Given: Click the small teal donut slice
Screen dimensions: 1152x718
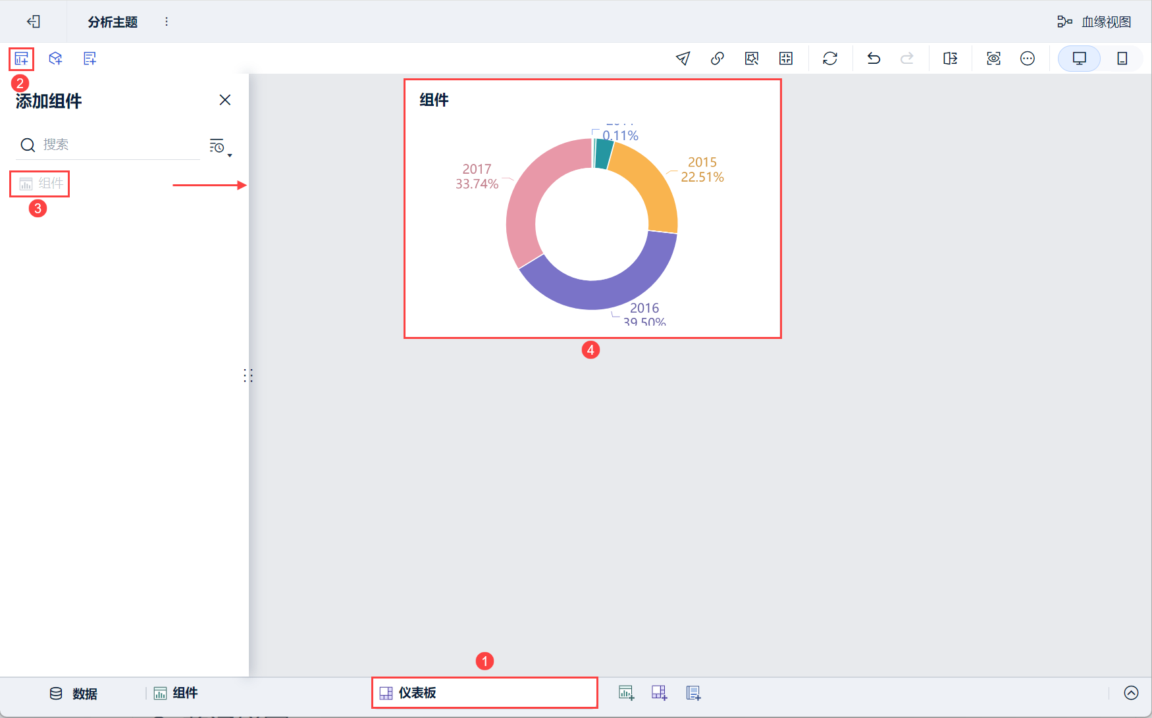Looking at the screenshot, I should 604,153.
